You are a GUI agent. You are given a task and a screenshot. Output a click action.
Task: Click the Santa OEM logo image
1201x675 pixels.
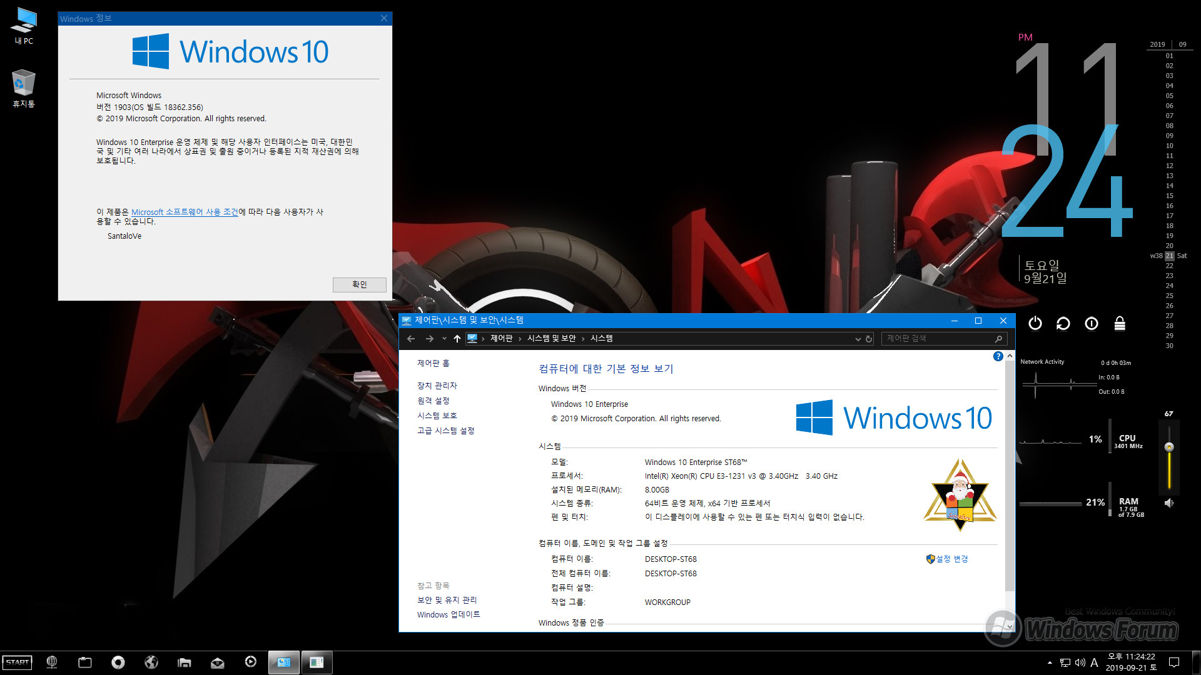tap(960, 494)
